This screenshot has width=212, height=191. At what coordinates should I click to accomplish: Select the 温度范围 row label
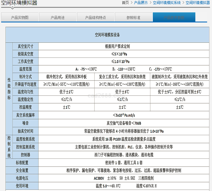tap(26, 69)
